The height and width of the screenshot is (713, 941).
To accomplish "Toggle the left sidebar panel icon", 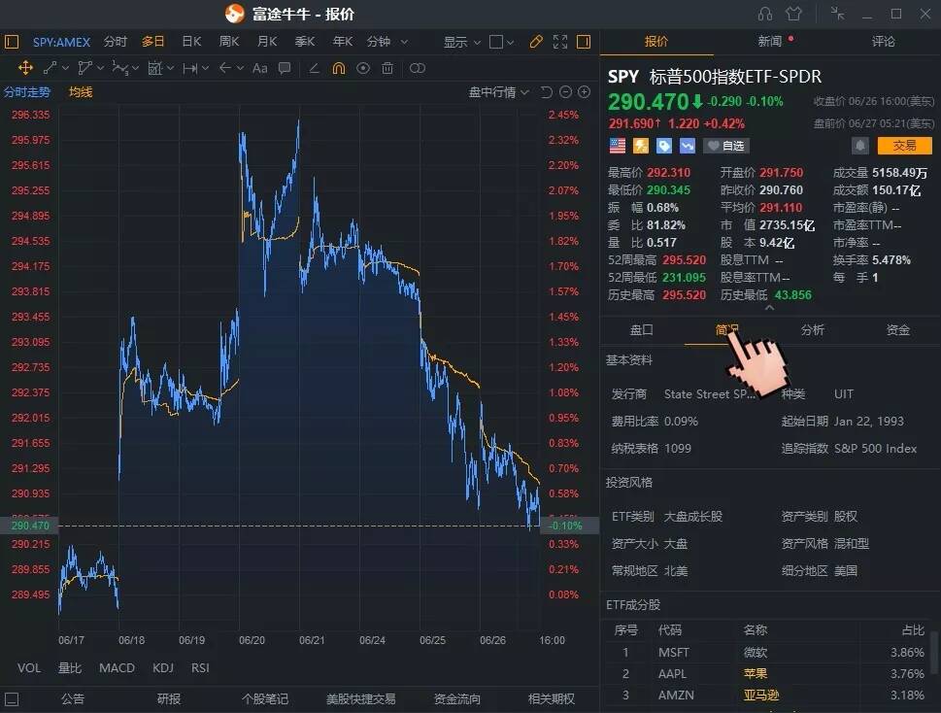I will 12,42.
